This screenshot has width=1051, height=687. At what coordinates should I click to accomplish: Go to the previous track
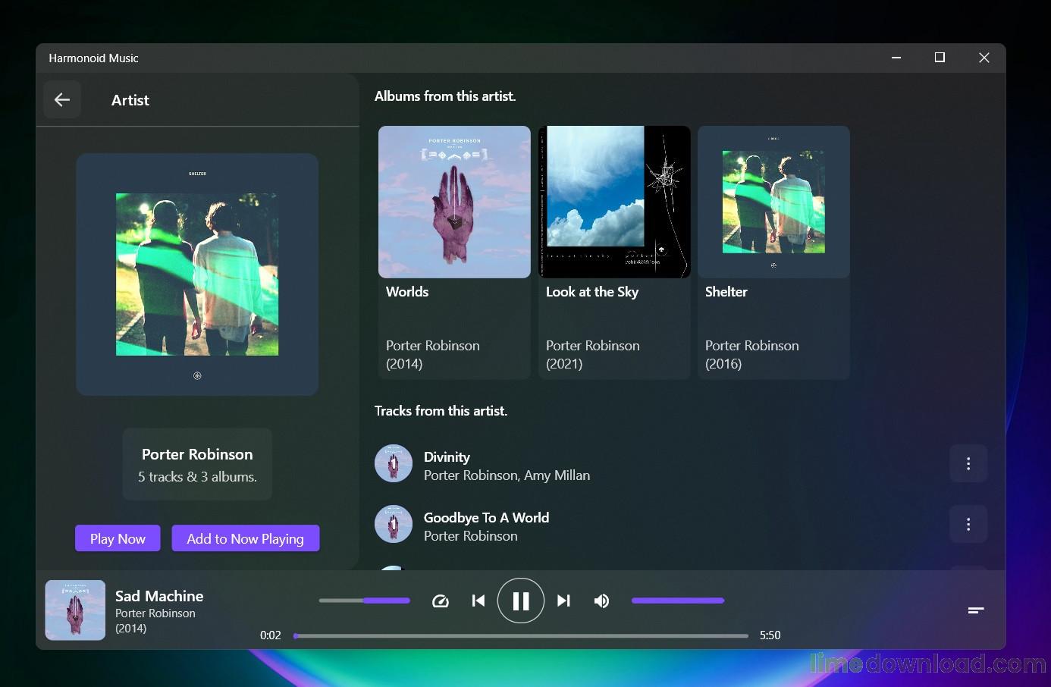(478, 601)
